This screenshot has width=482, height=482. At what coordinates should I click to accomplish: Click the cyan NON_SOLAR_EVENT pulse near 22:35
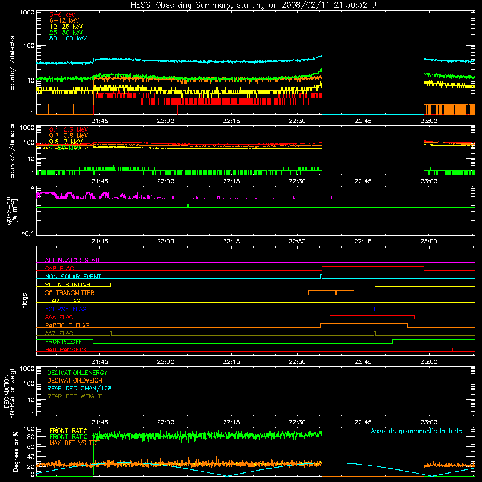[321, 277]
